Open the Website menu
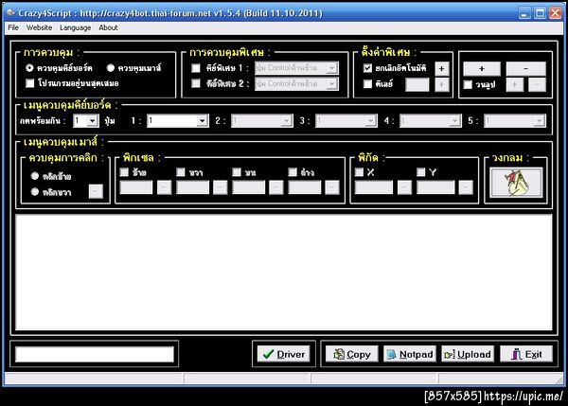The image size is (568, 406). [39, 27]
